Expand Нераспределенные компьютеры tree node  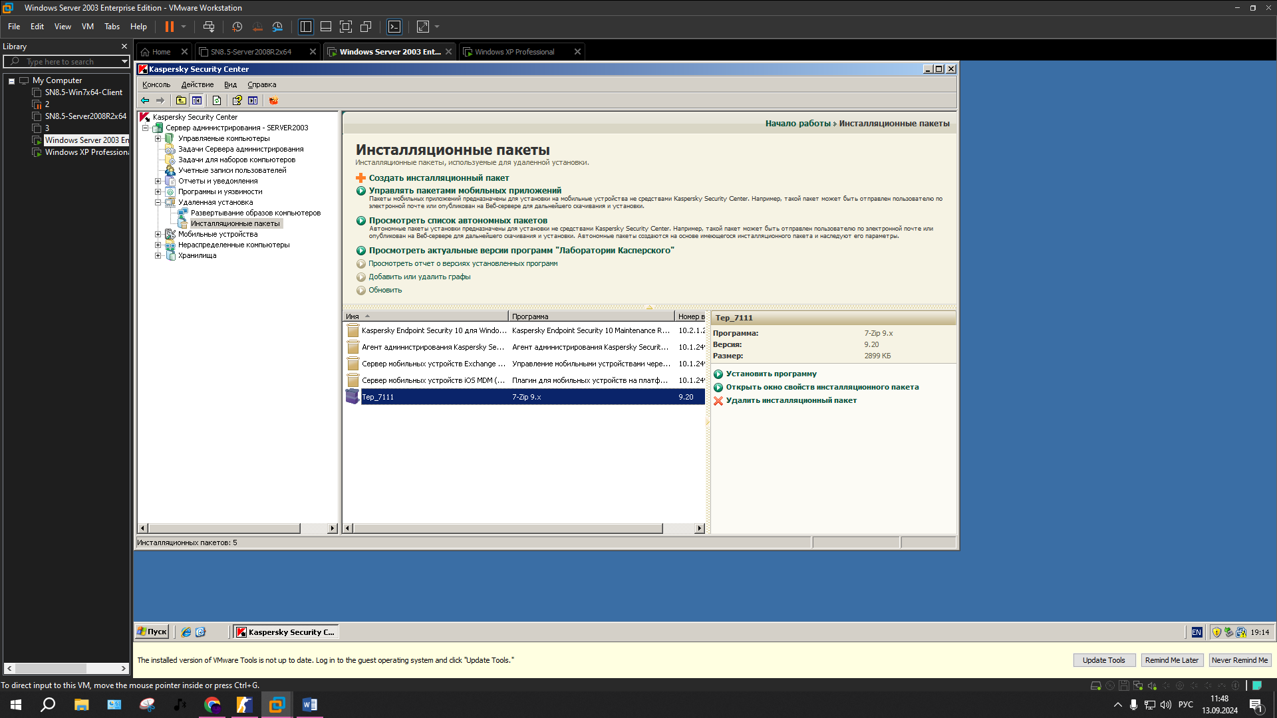point(158,245)
